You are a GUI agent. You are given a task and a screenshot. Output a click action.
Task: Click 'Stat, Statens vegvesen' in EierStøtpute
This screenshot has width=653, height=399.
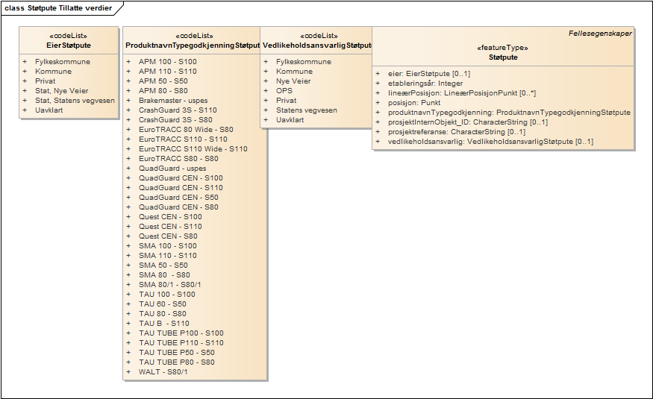click(x=75, y=101)
